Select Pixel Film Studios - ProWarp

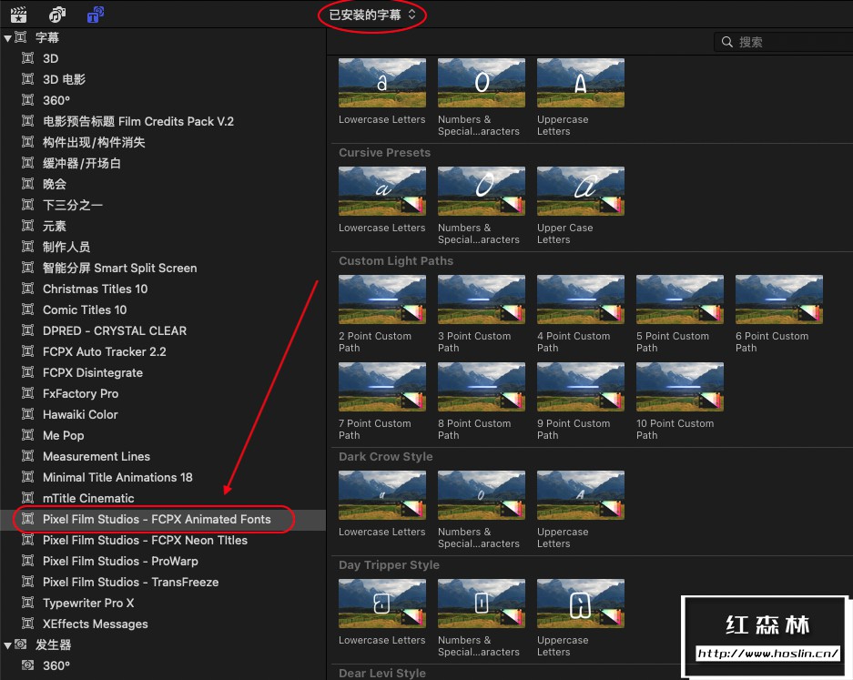120,561
